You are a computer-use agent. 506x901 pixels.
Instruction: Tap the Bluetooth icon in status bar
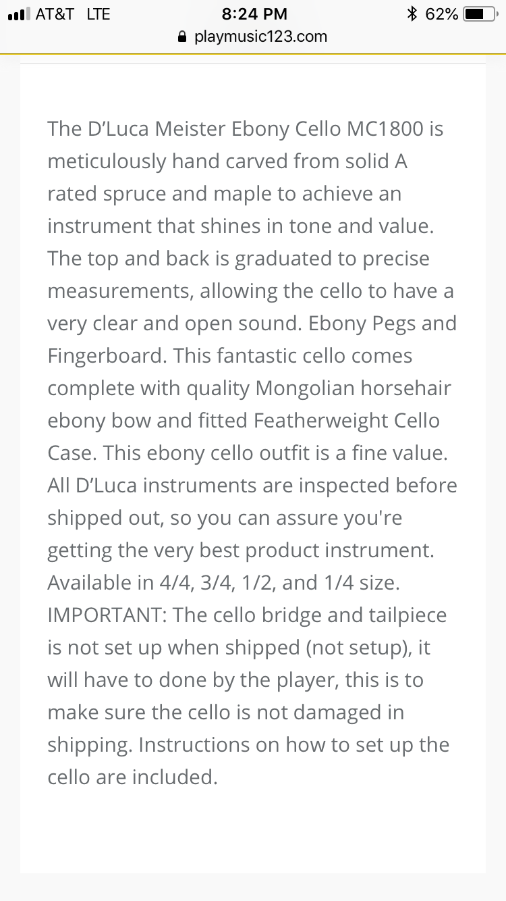[412, 14]
